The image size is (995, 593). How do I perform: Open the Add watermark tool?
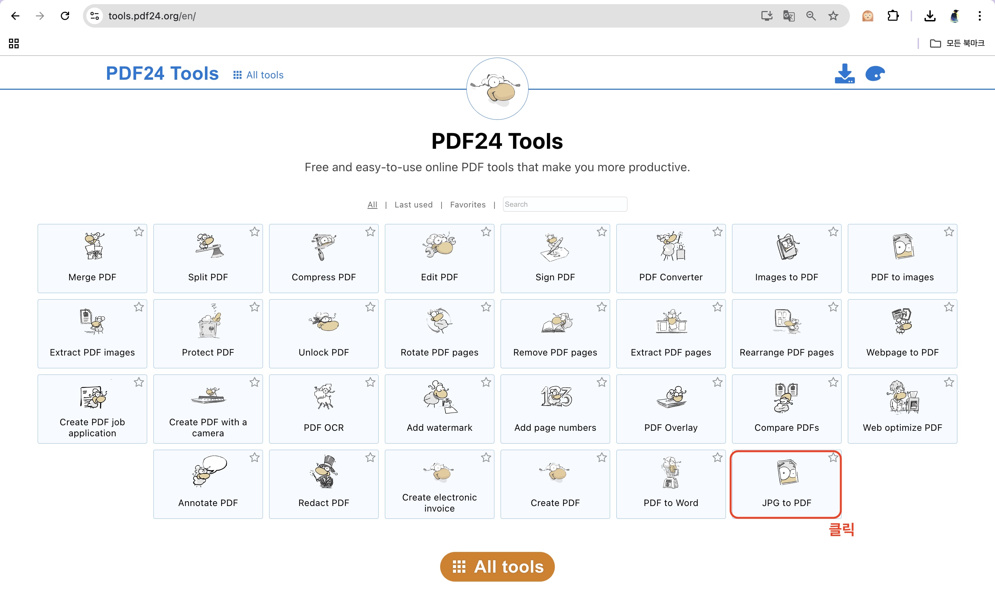[439, 409]
